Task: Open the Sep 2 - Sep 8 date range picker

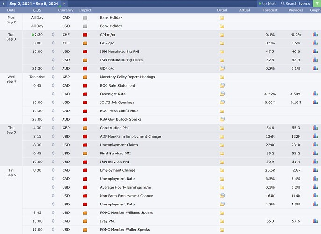Action: [34, 3]
